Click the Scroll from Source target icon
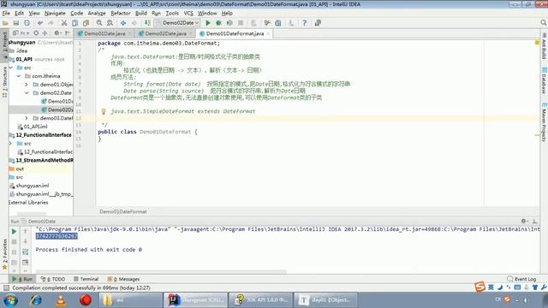 [36, 33]
